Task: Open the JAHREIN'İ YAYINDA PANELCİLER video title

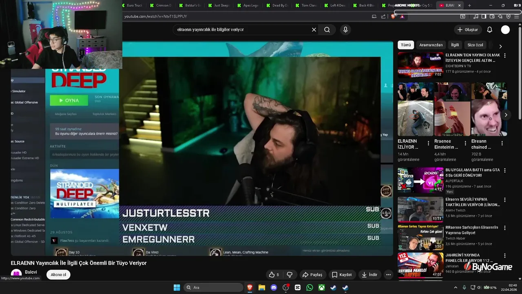Action: [469, 258]
